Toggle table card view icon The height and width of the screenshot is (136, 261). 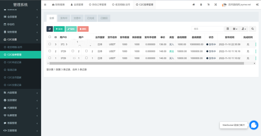(x=228, y=29)
